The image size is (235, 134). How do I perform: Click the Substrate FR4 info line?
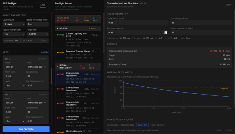point(25,41)
